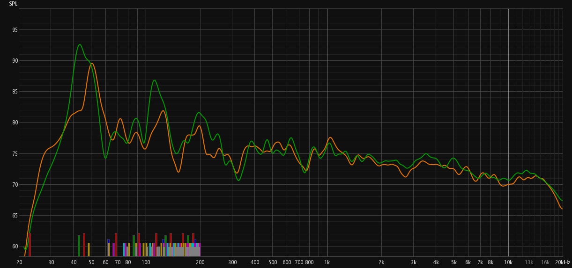Click the 4k frequency label
The height and width of the screenshot is (268, 572).
tap(436, 262)
